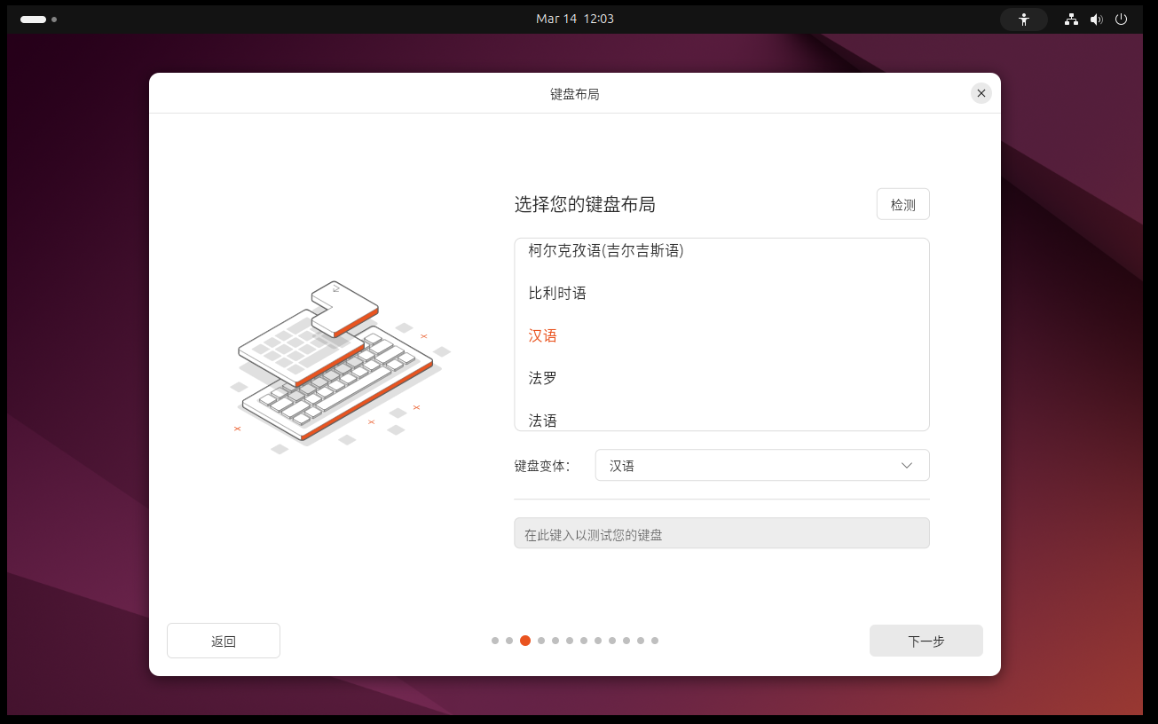Close the installer window with X
Image resolution: width=1158 pixels, height=724 pixels.
(x=981, y=93)
